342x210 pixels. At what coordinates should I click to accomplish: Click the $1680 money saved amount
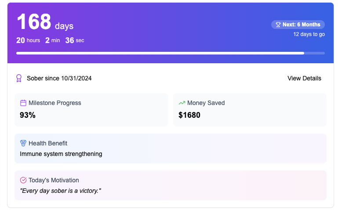point(189,116)
